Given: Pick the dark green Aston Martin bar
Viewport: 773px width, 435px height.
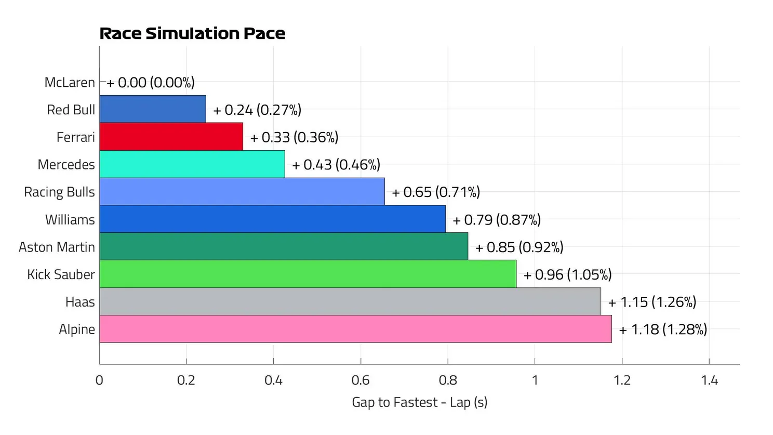Looking at the screenshot, I should pyautogui.click(x=283, y=247).
